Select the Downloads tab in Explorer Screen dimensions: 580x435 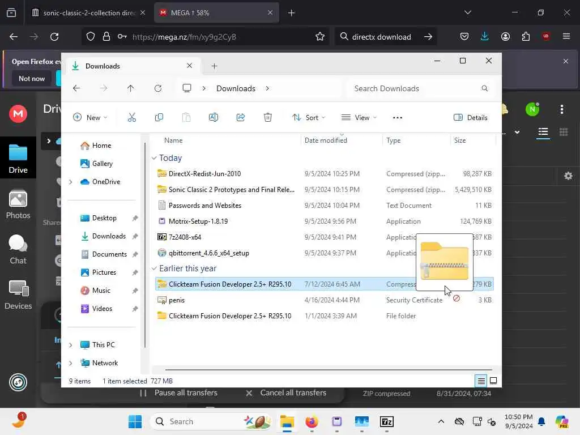click(133, 66)
